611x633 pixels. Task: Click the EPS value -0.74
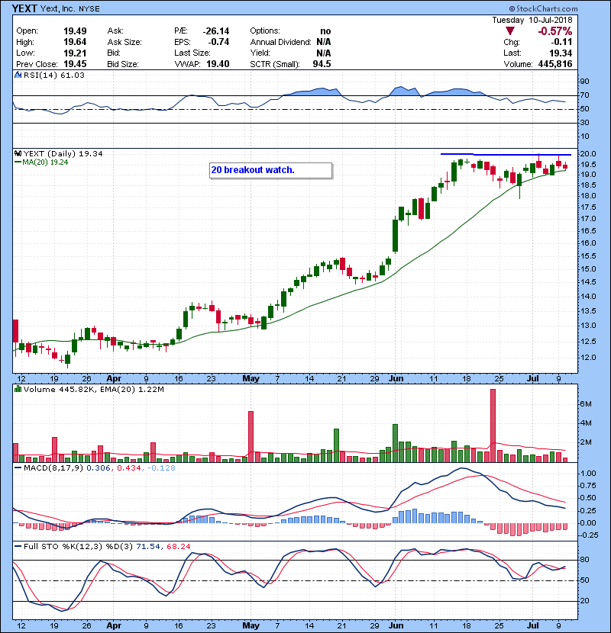click(x=218, y=42)
